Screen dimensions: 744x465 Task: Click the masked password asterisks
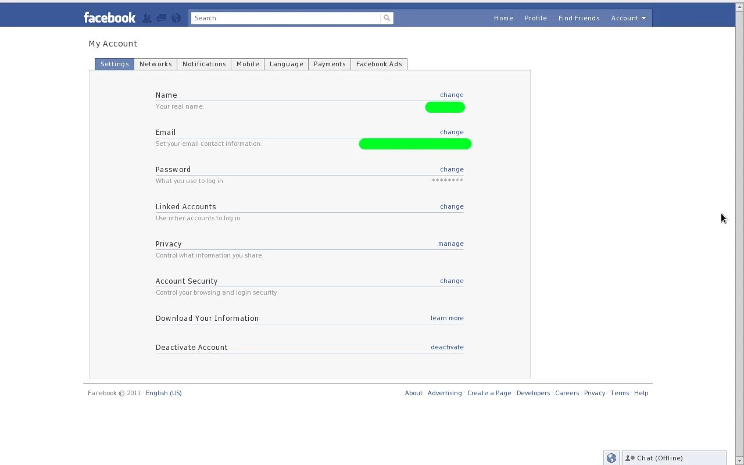pos(448,181)
